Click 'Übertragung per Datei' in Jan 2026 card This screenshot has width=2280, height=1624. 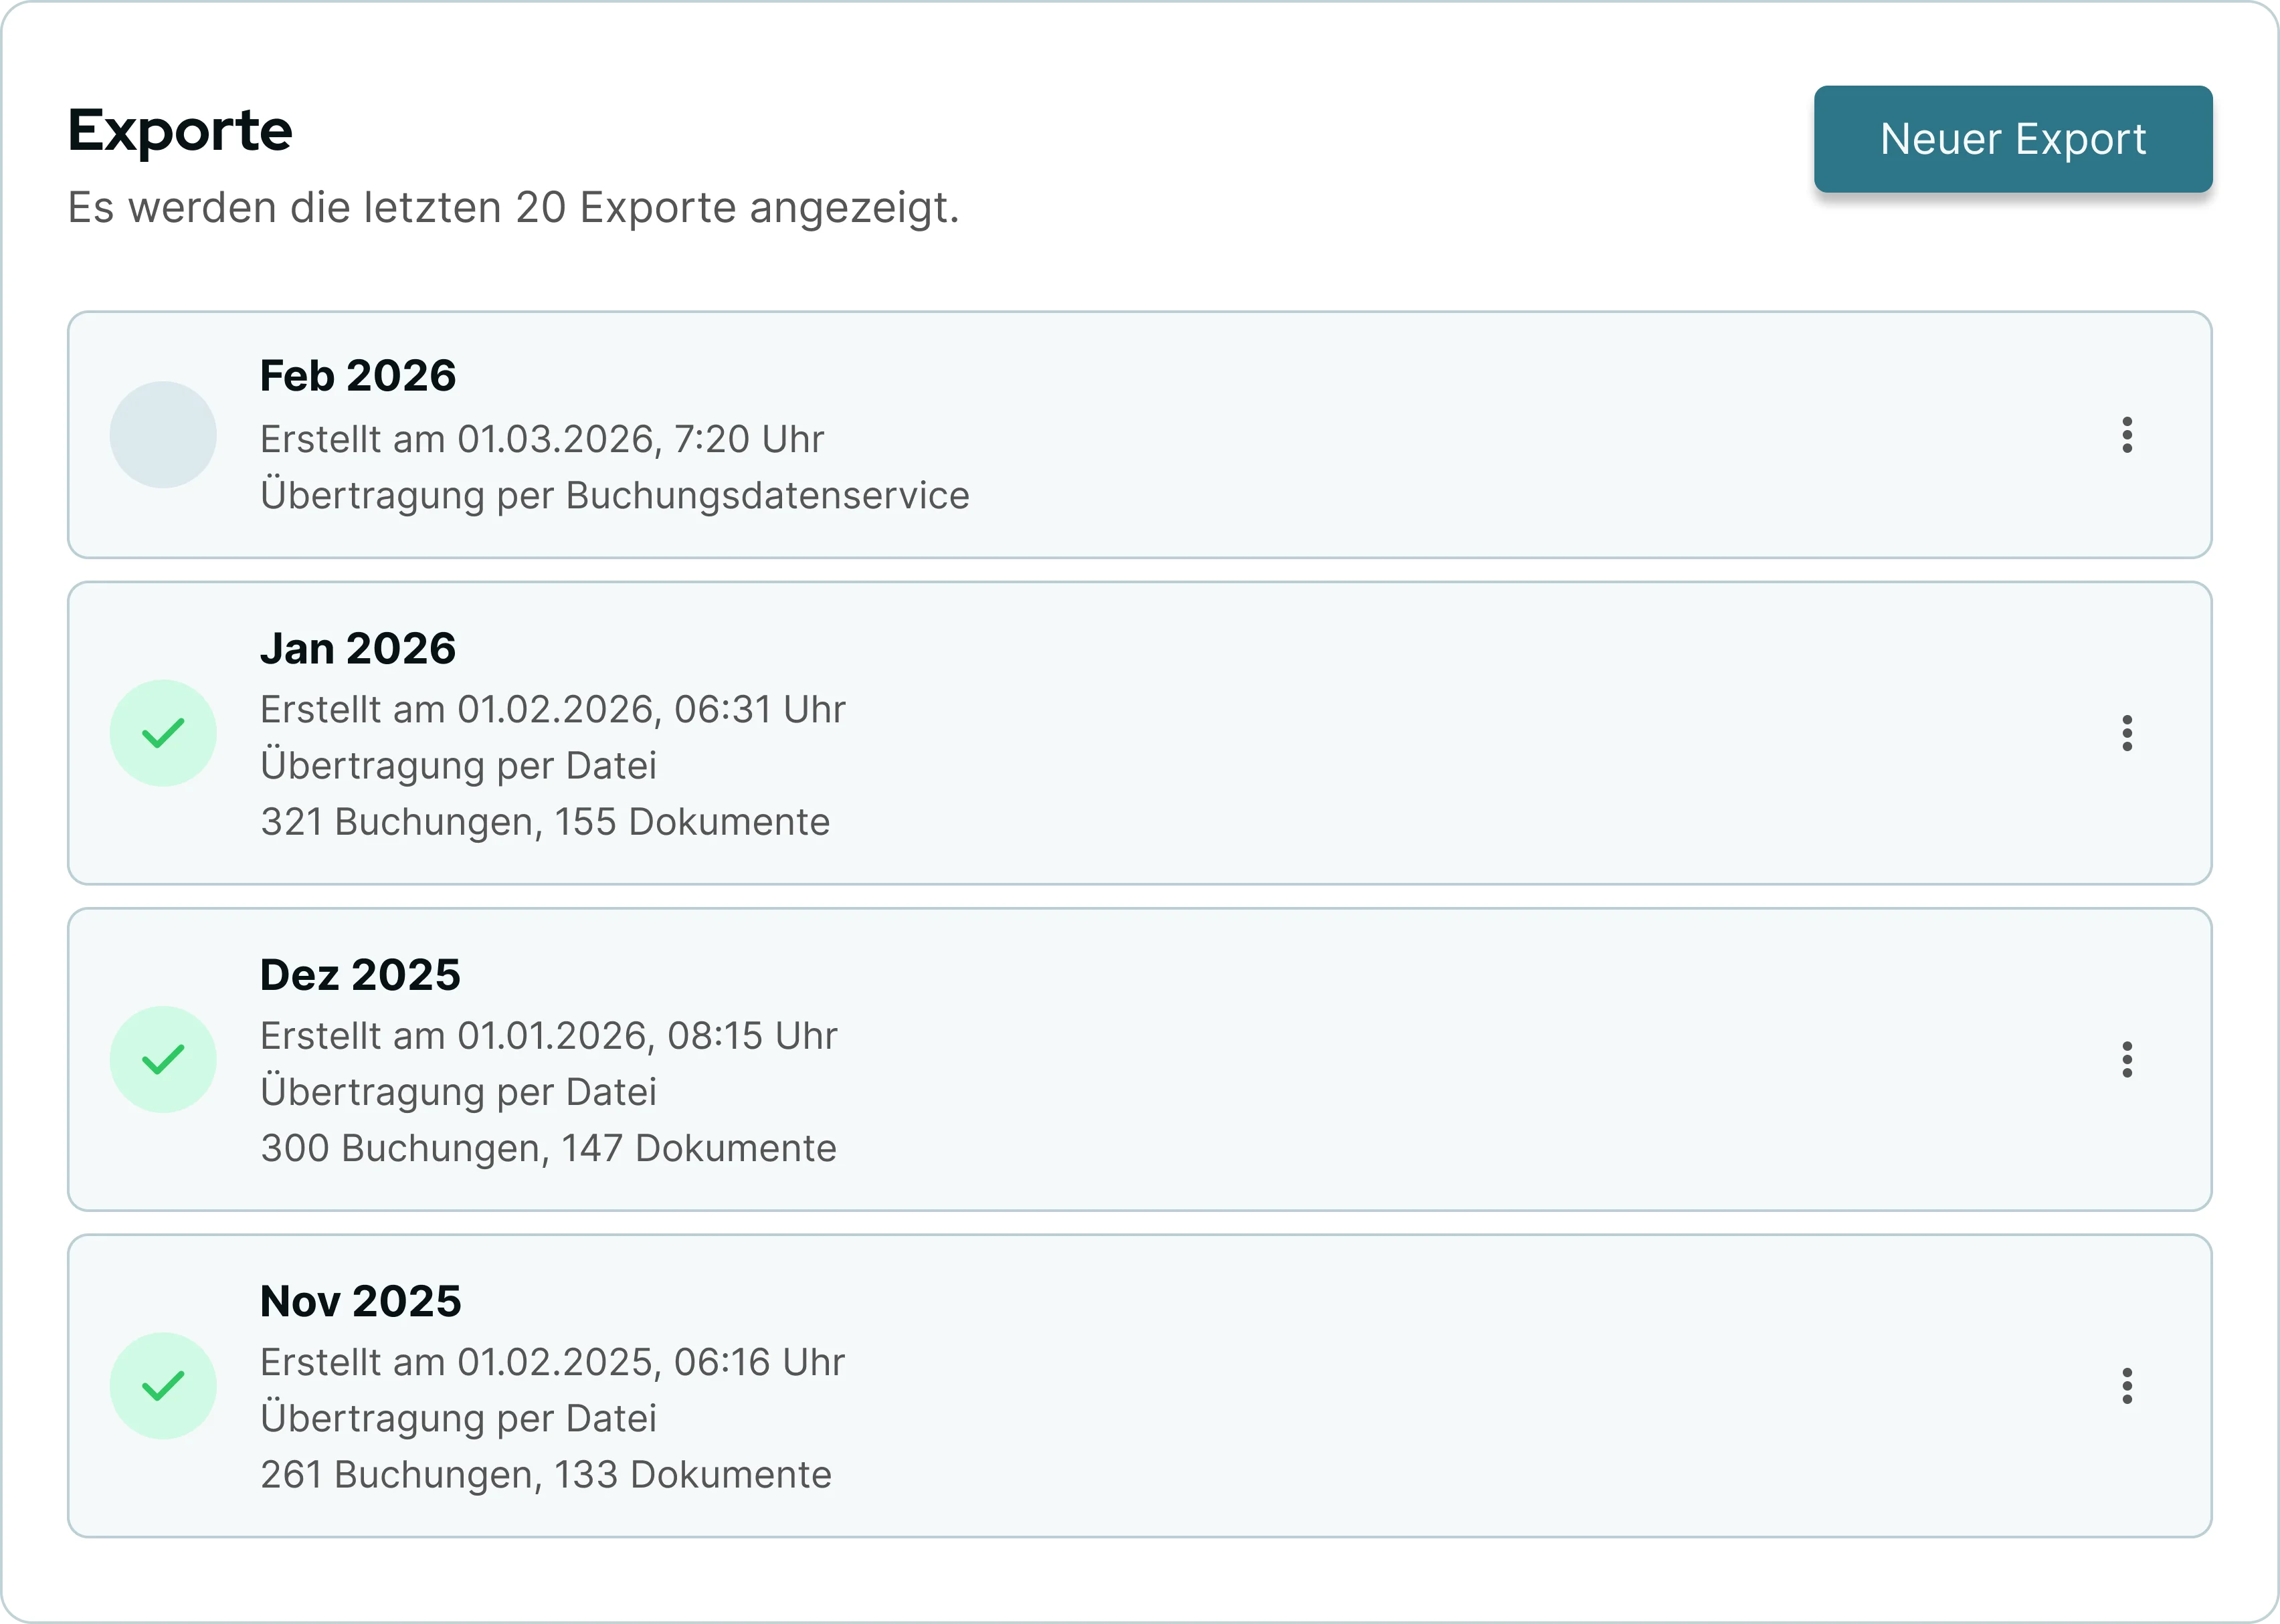[x=458, y=766]
